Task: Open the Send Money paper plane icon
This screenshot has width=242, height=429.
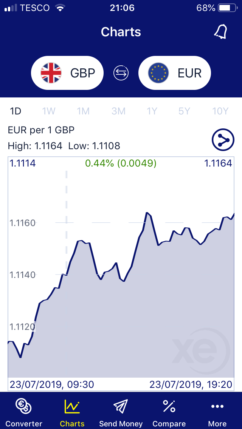Action: point(121,406)
